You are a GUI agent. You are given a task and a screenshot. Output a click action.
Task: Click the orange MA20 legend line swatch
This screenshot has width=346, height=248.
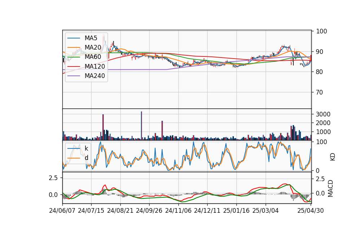74,47
